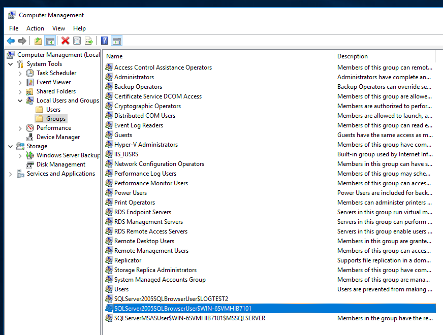Select the Performance Log Users group

pyautogui.click(x=145, y=173)
